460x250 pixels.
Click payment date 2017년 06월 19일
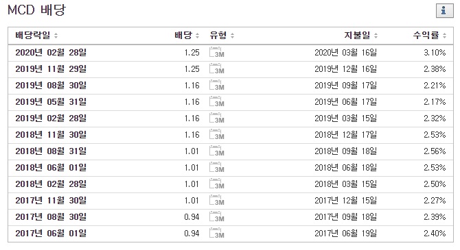click(x=345, y=233)
